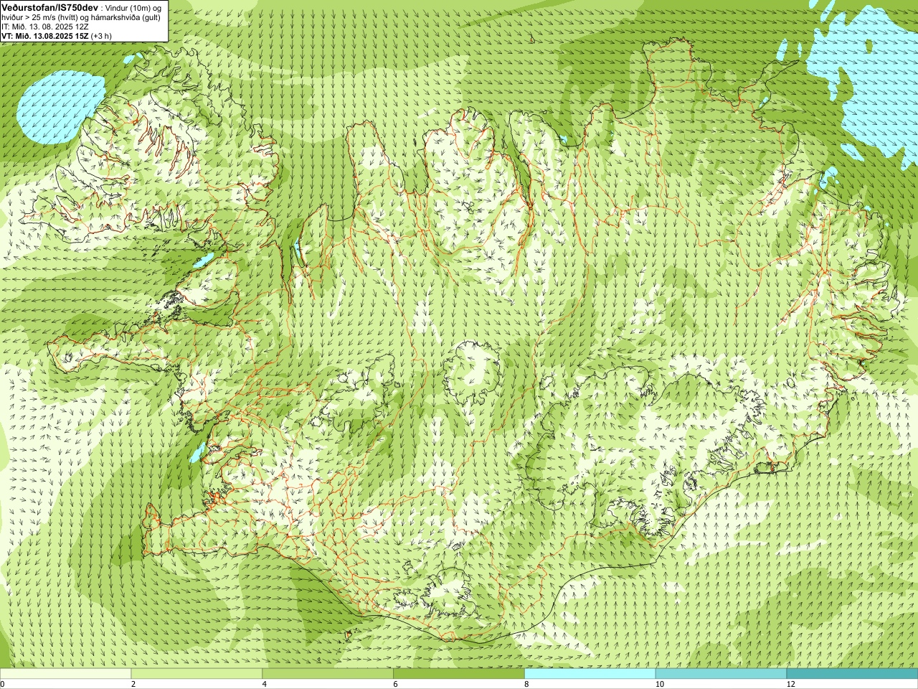This screenshot has width=918, height=689.
Task: Click the light green 2–4 m/s legend swatch
Action: point(197,674)
